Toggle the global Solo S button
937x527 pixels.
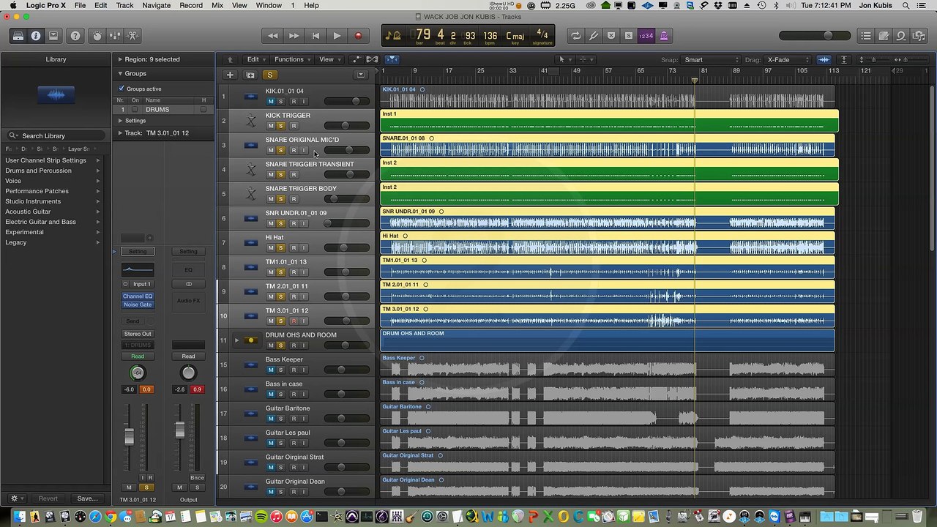[270, 75]
